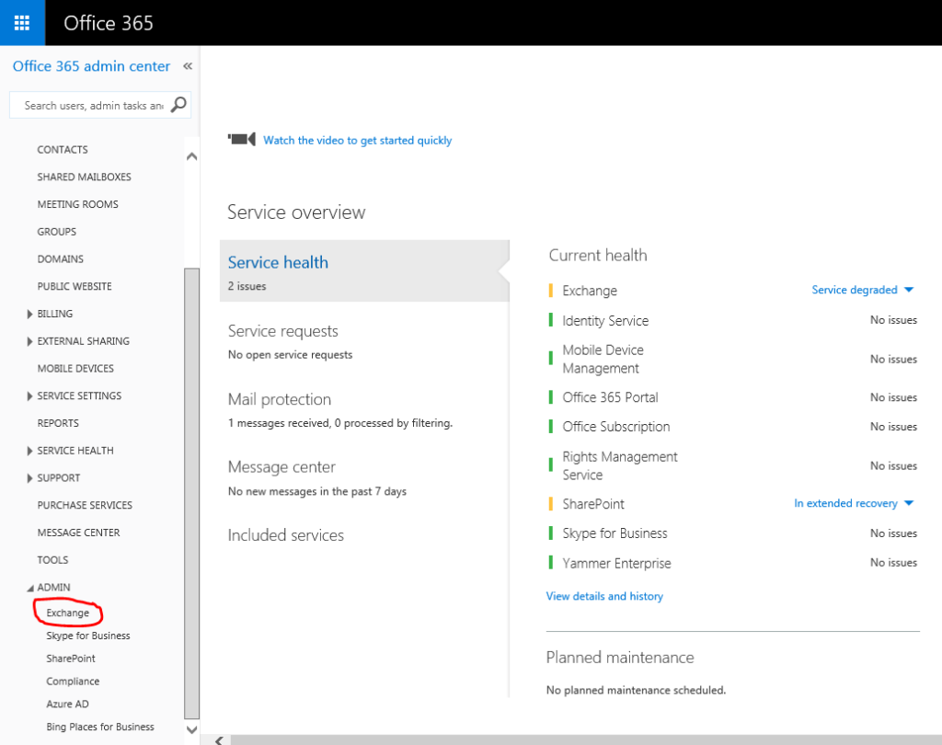
Task: Open Bing Places for Business under Admin
Action: click(x=100, y=727)
